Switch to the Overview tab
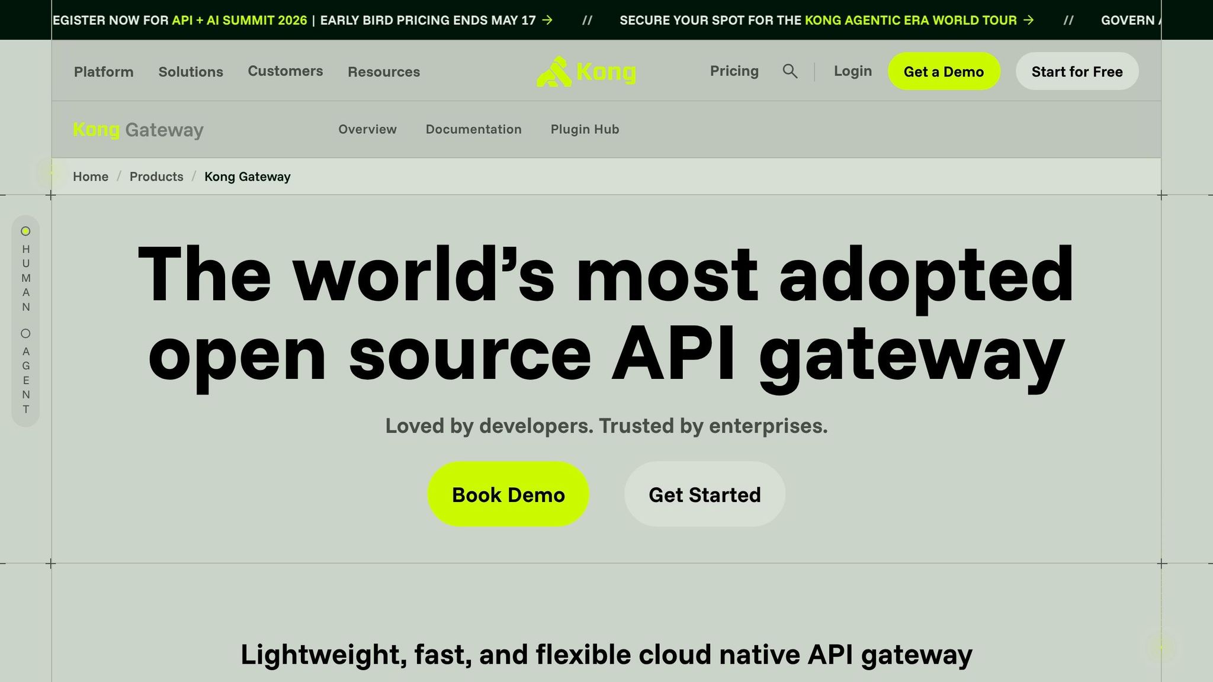This screenshot has width=1213, height=682. coord(368,129)
